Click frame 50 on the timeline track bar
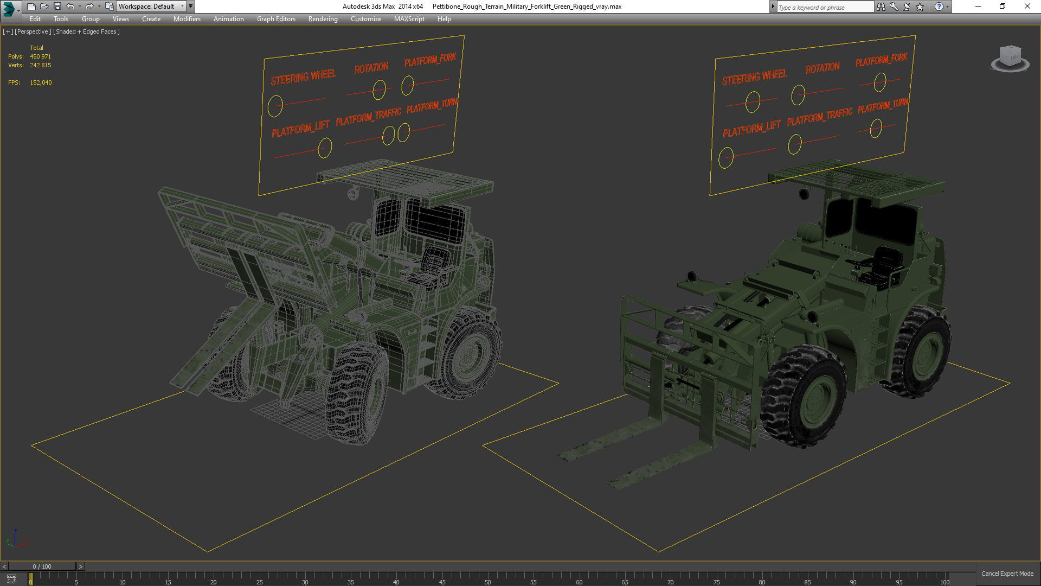Viewport: 1041px width, 586px height. coord(487,578)
